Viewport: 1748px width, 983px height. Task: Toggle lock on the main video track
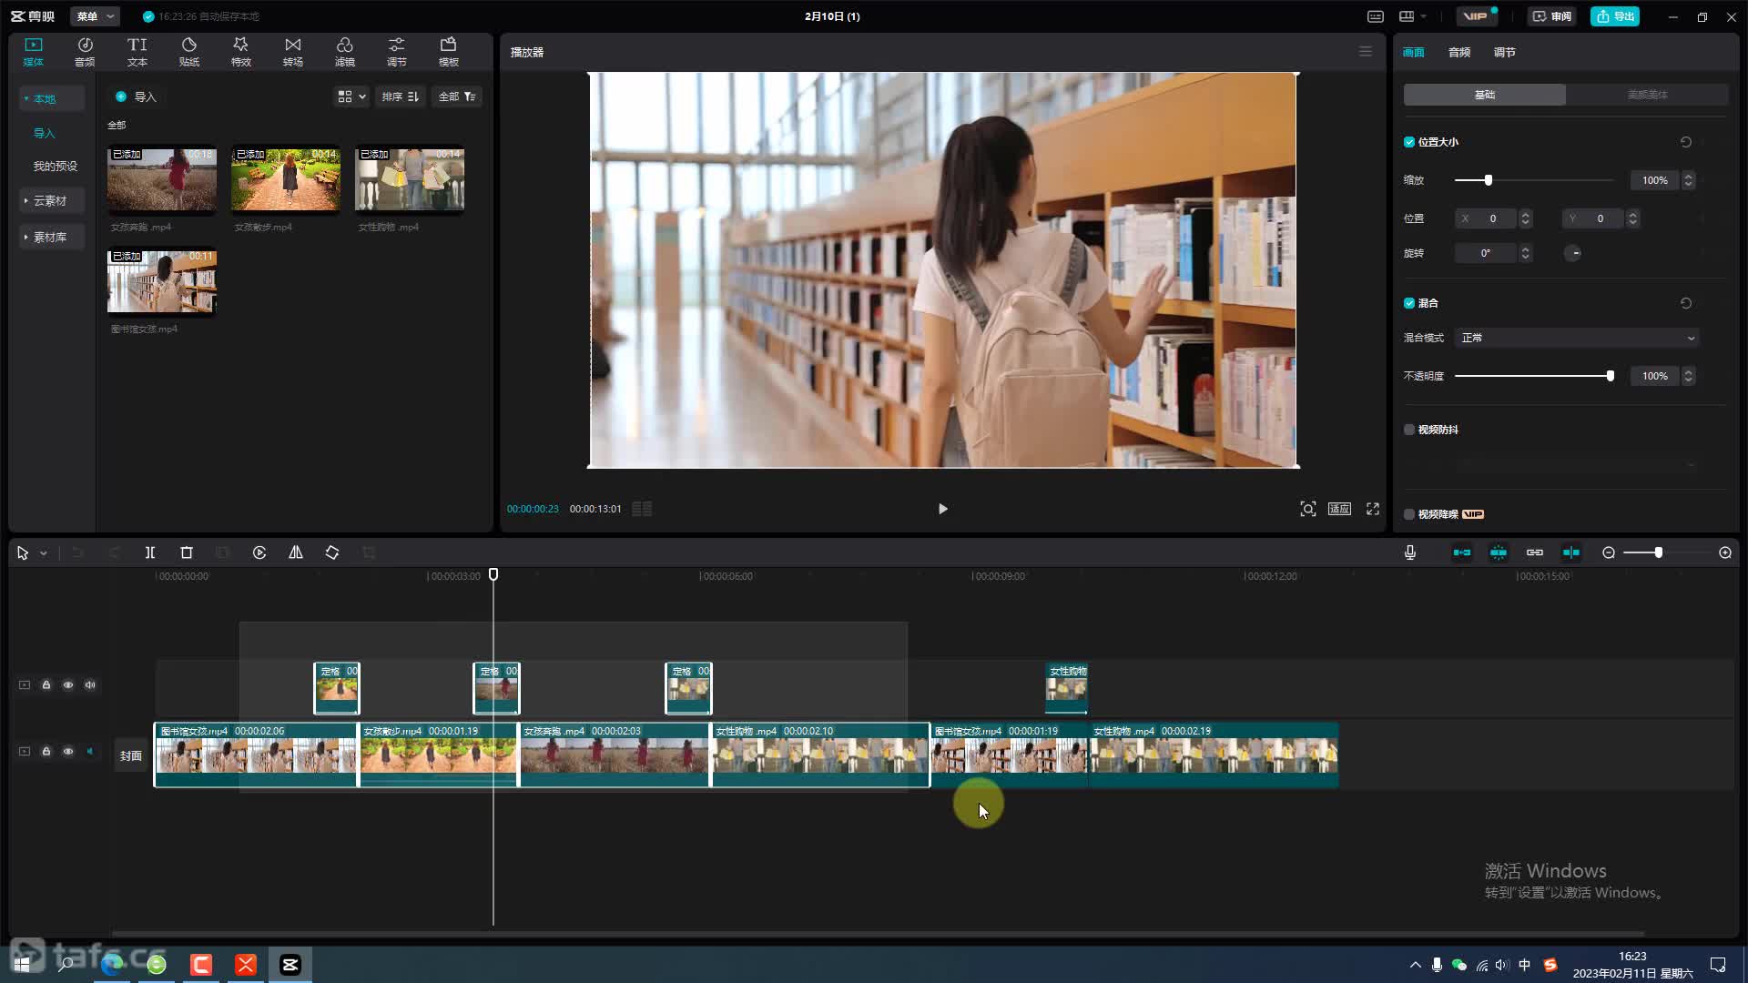(46, 751)
